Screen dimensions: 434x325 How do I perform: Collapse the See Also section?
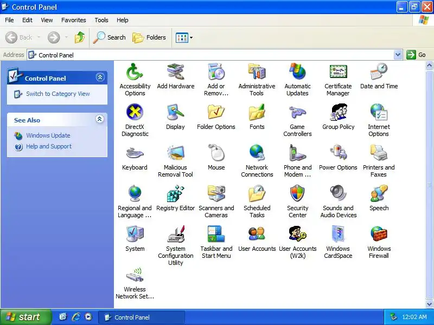coord(100,119)
